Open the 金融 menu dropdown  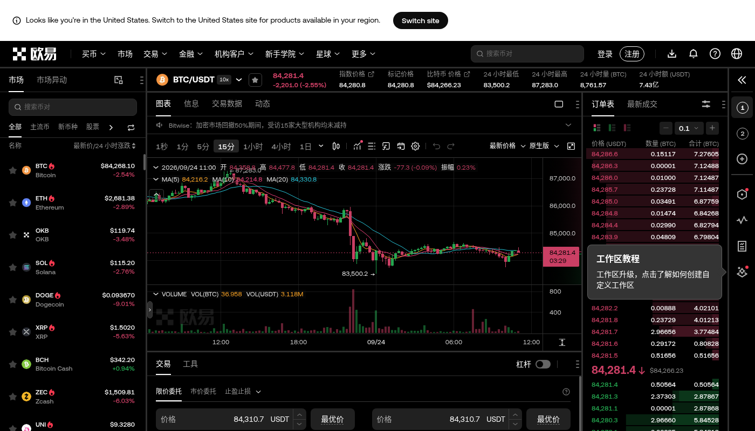[x=191, y=54]
